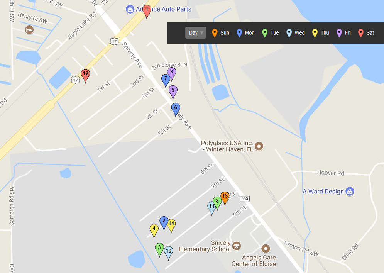The width and height of the screenshot is (384, 273).
Task: Select purple marker number 9
Action: [x=171, y=73]
